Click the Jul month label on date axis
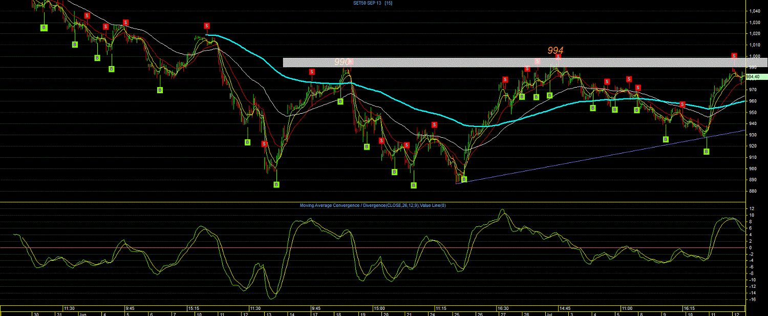This screenshot has width=768, height=316. tap(548, 313)
